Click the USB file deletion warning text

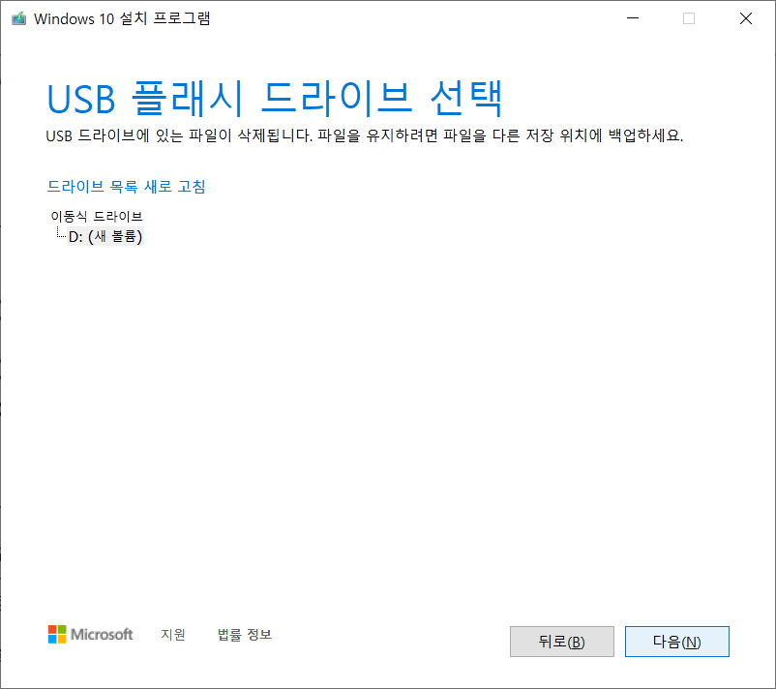point(364,135)
